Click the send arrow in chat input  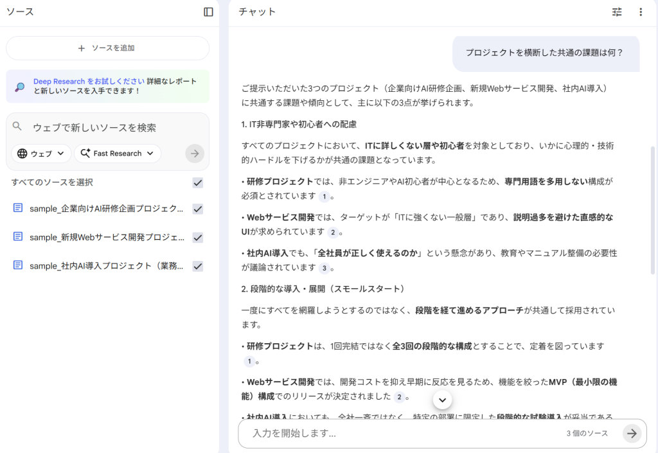click(632, 433)
